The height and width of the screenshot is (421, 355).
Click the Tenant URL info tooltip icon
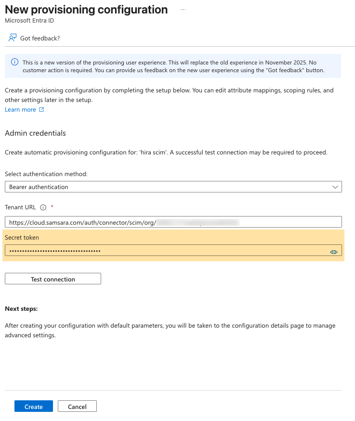[x=43, y=208]
